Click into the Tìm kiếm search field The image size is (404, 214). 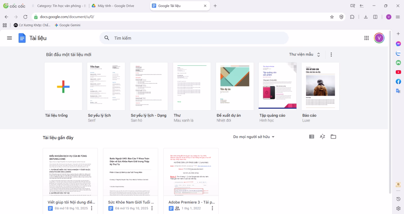(194, 38)
